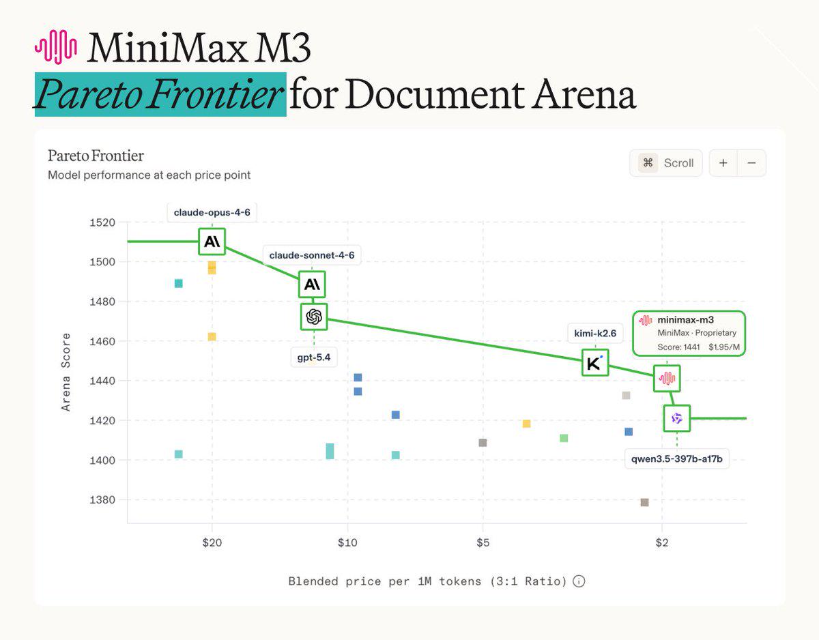
Task: Select the green data point near score 1410
Action: (564, 438)
